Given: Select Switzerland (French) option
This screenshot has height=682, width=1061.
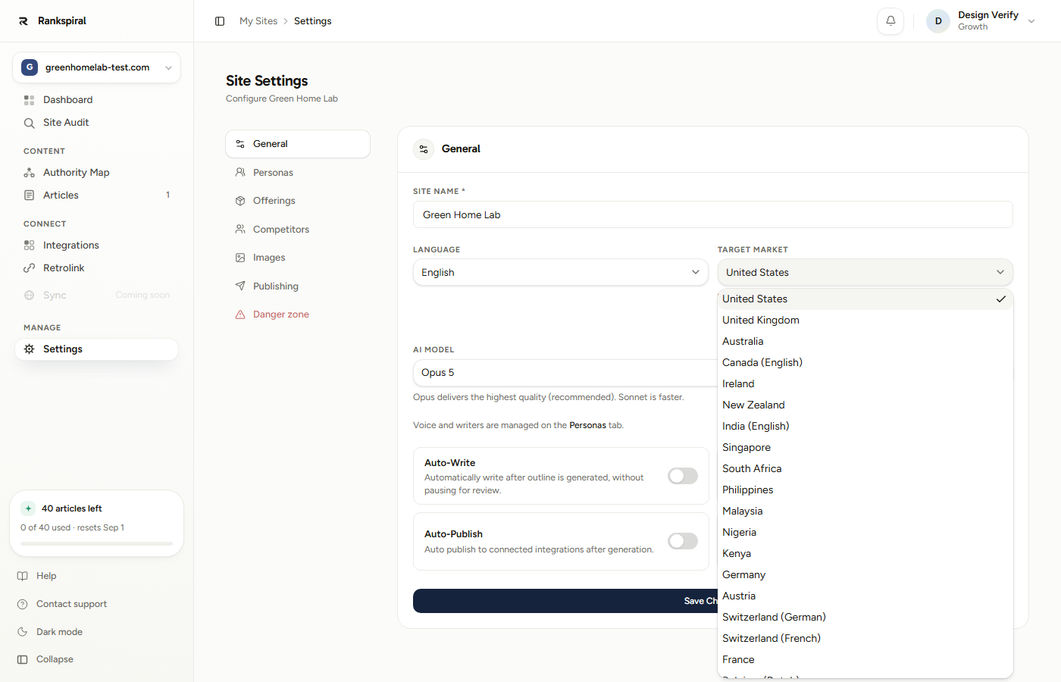Looking at the screenshot, I should click(x=865, y=639).
